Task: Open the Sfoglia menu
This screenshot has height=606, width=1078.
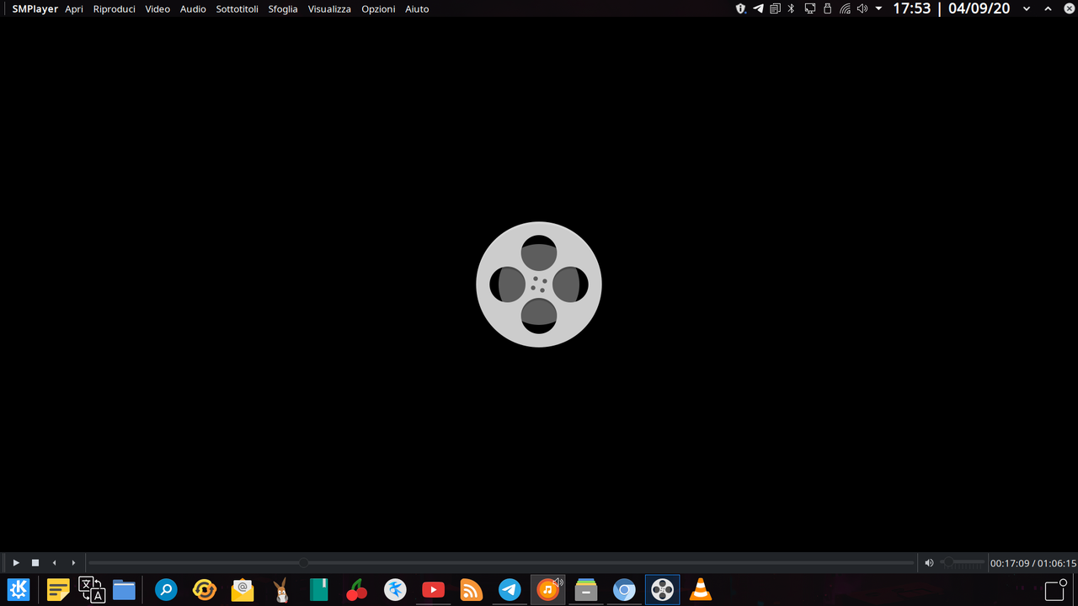Action: [283, 8]
